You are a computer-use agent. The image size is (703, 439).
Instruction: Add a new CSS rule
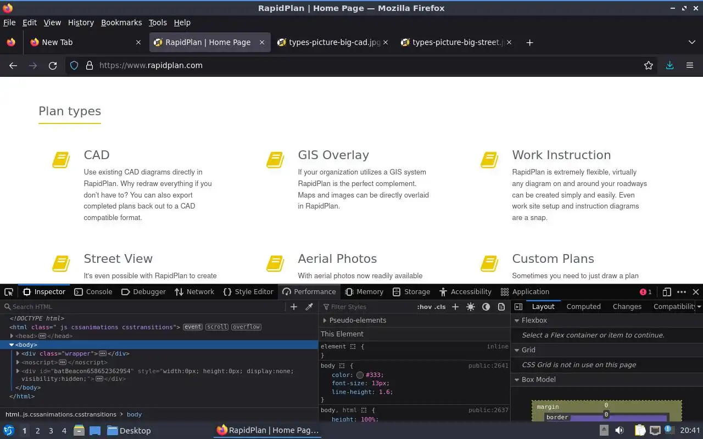(455, 307)
